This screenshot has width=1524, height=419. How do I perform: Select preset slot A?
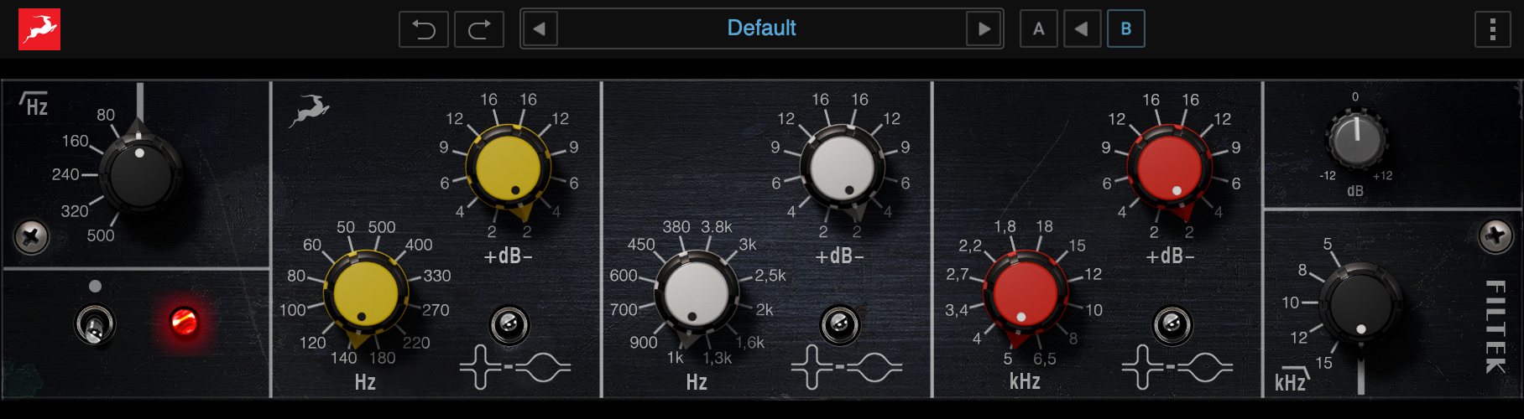click(1038, 29)
